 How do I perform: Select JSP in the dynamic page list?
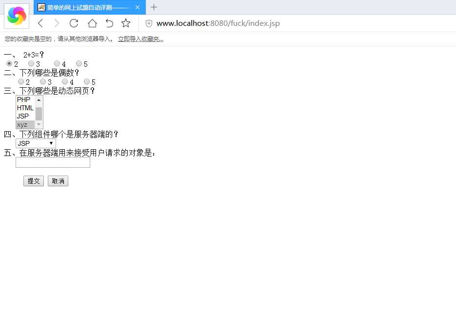[25, 117]
